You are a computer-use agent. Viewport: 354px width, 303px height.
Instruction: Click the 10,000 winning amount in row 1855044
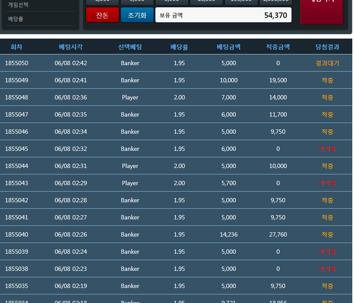click(x=278, y=166)
